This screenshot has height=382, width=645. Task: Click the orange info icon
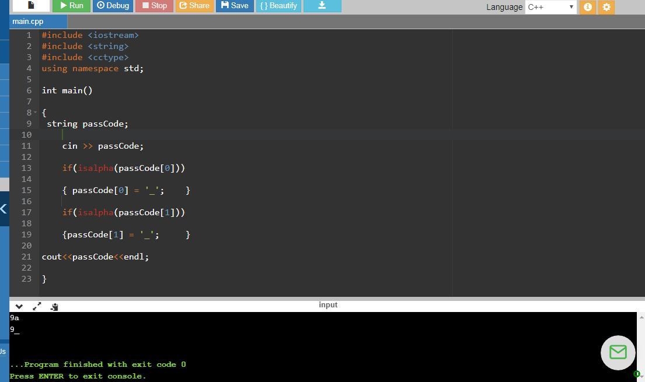point(588,7)
